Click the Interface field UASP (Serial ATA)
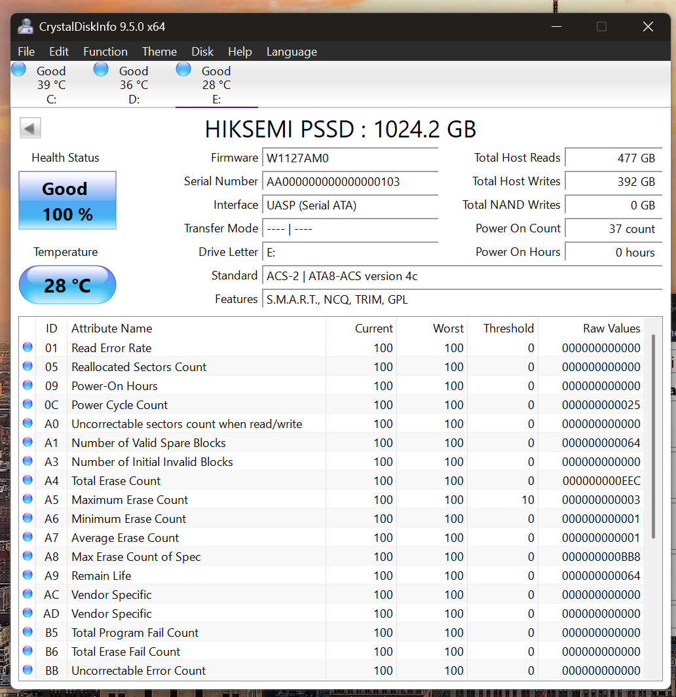This screenshot has width=676, height=697. point(350,206)
